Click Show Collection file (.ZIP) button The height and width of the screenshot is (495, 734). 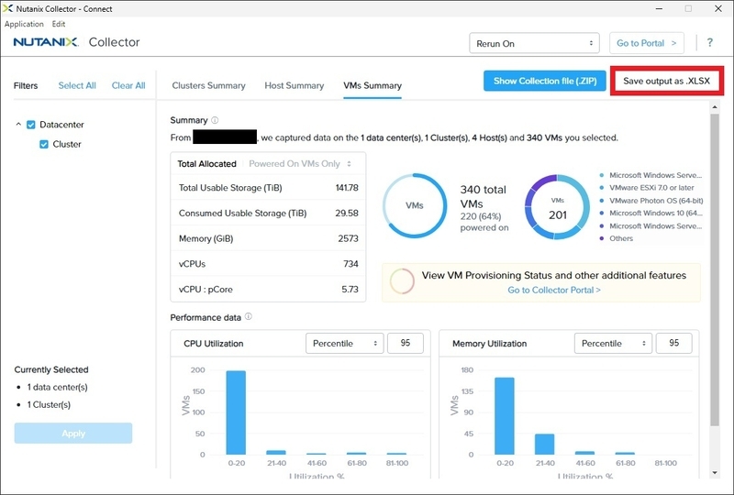point(545,81)
